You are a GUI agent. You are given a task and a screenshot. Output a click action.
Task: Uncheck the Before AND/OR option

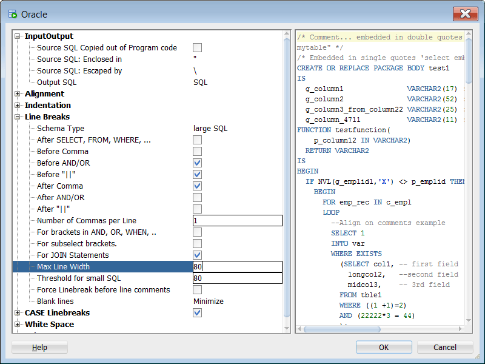tap(197, 163)
